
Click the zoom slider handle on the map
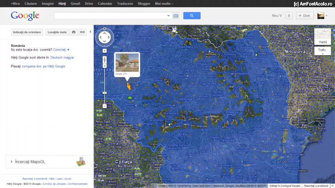pos(105,93)
